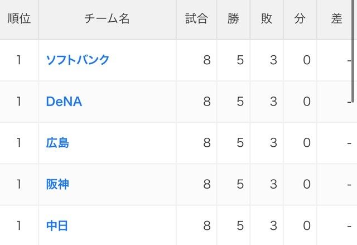This screenshot has height=245, width=357.
Task: Select the 試合 value in ソフトバンク row
Action: [207, 60]
